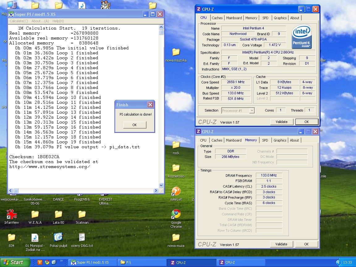Switch to Memory tab in upper CPU-Z
The height and width of the screenshot is (267, 356).
tap(251, 18)
